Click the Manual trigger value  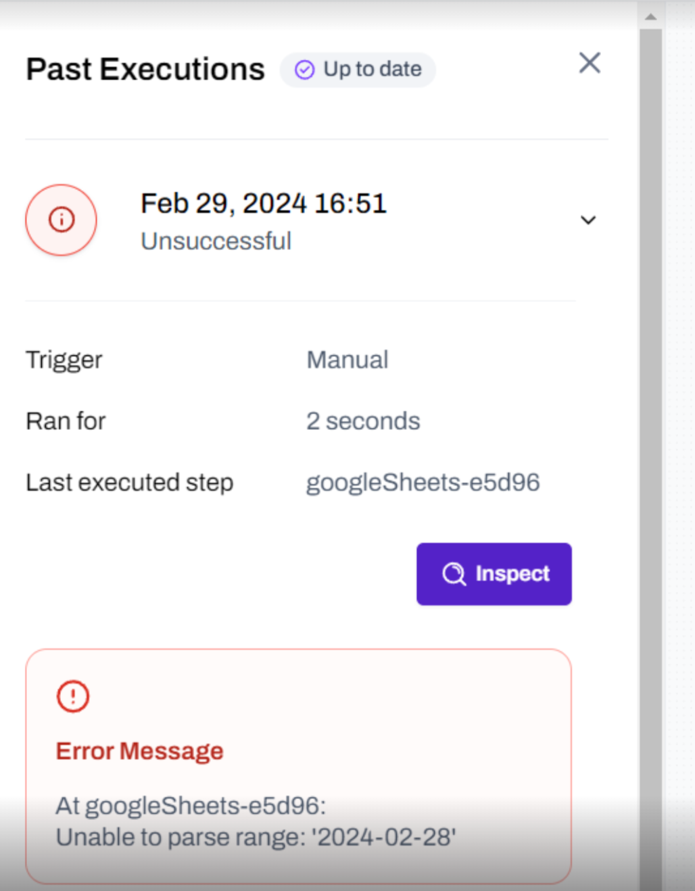347,360
